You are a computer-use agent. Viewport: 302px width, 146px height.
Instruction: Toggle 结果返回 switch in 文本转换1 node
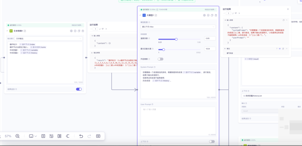[79, 89]
